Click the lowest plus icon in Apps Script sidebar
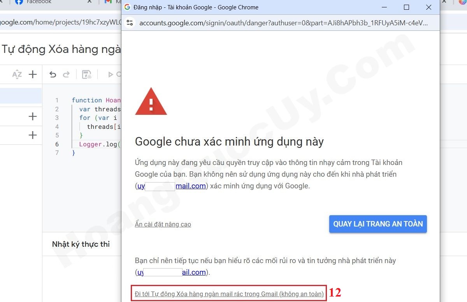Image resolution: width=467 pixels, height=302 pixels. coord(33,135)
